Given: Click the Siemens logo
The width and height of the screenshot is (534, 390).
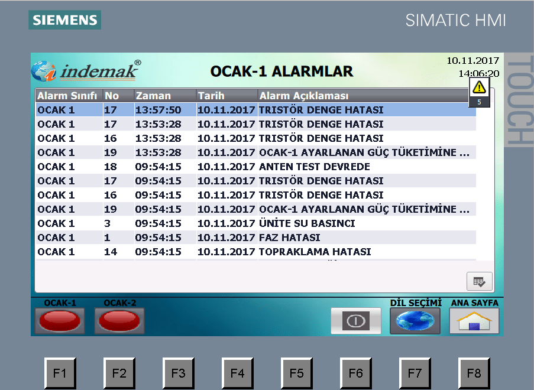Looking at the screenshot, I should pos(64,20).
